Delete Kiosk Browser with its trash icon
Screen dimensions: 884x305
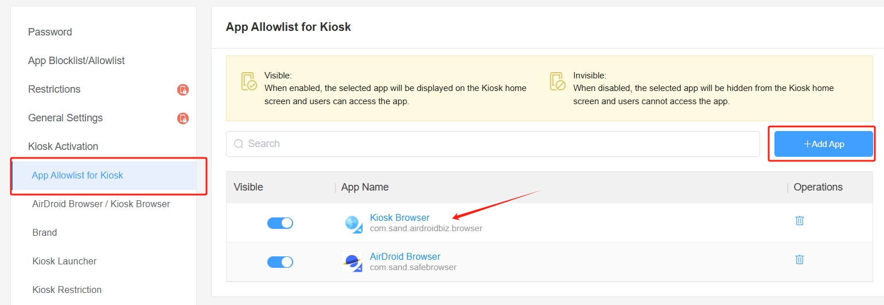799,220
